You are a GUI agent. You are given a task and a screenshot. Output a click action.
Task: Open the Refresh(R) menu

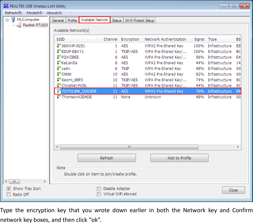[13, 13]
